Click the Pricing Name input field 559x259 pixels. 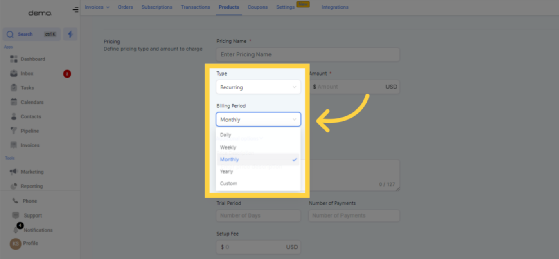(308, 54)
